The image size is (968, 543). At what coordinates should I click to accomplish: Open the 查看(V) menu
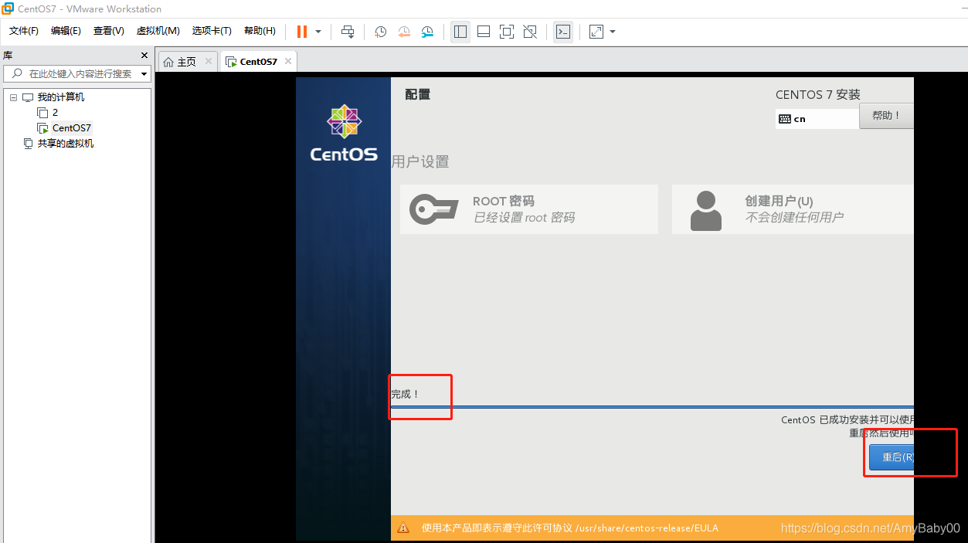tap(108, 31)
